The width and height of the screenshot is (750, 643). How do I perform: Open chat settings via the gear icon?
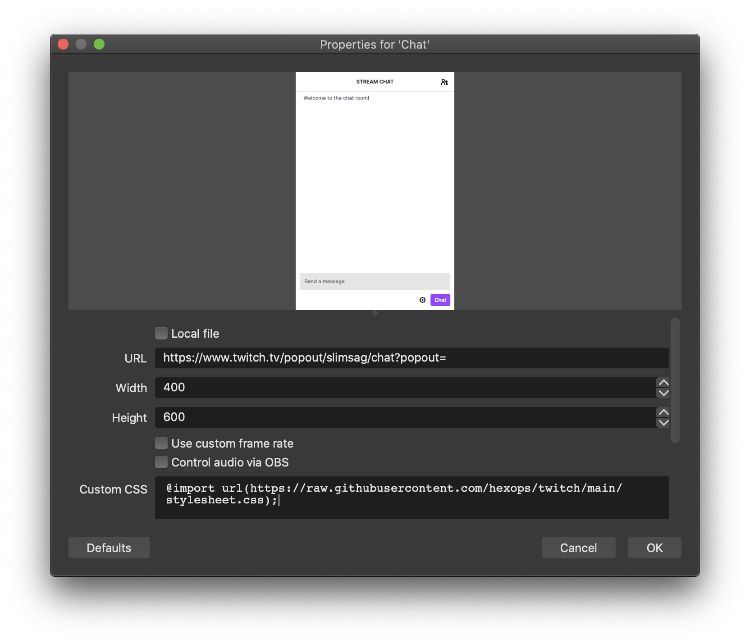coord(422,299)
